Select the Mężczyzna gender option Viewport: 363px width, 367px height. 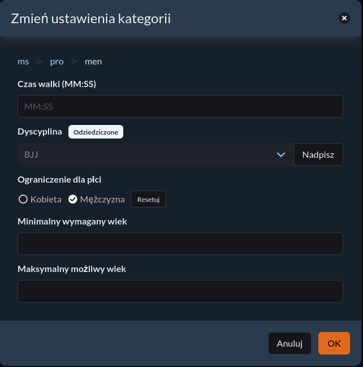(97, 200)
